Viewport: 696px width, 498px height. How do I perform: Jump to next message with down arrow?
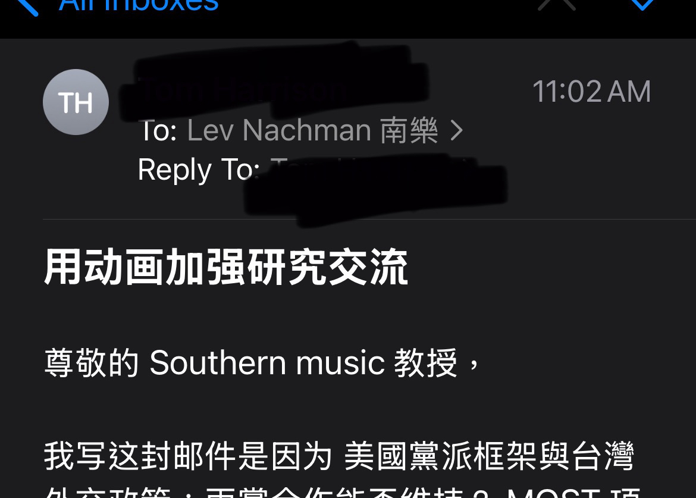pos(642,4)
